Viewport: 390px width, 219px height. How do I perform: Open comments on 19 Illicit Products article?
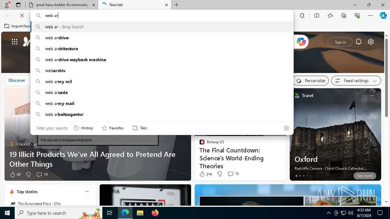42,174
